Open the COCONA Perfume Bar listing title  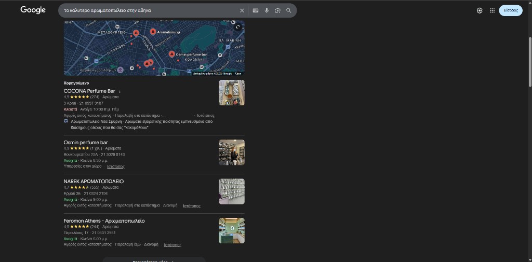[89, 91]
